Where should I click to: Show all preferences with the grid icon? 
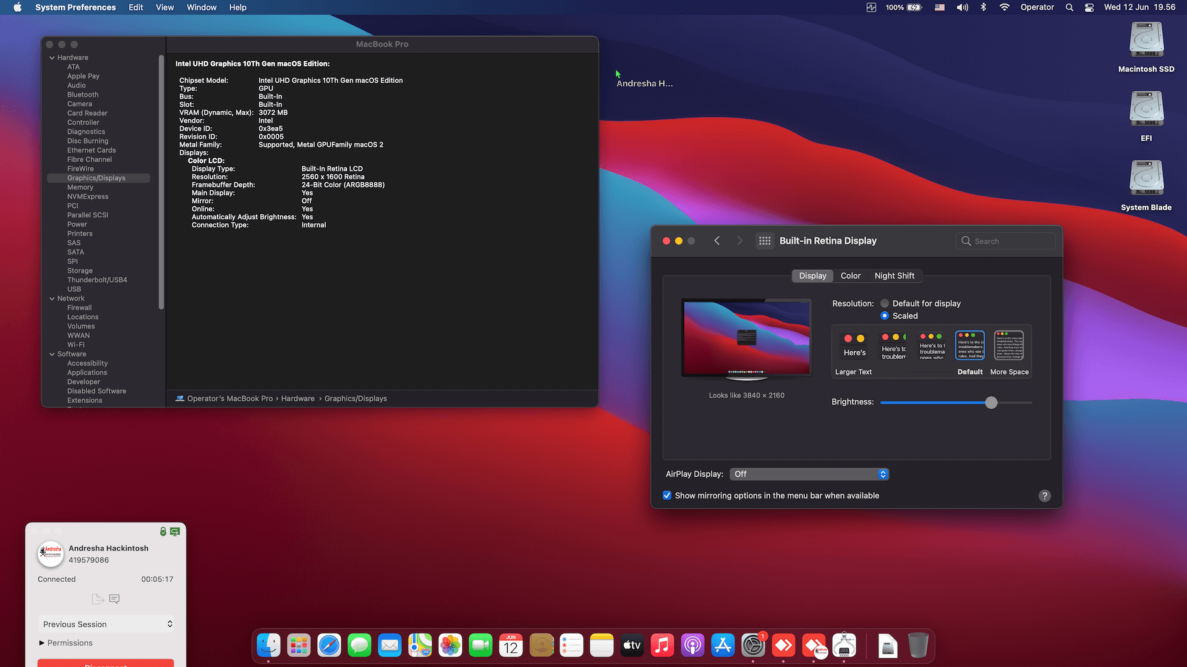765,241
